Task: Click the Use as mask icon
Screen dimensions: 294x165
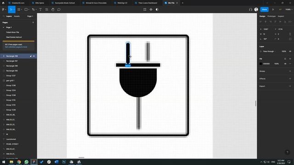Action: point(157,9)
